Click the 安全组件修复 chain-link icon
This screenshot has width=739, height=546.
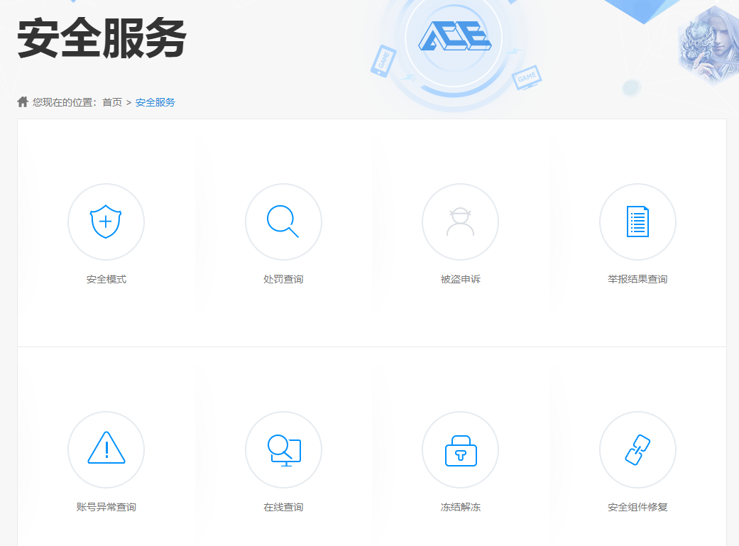coord(637,449)
